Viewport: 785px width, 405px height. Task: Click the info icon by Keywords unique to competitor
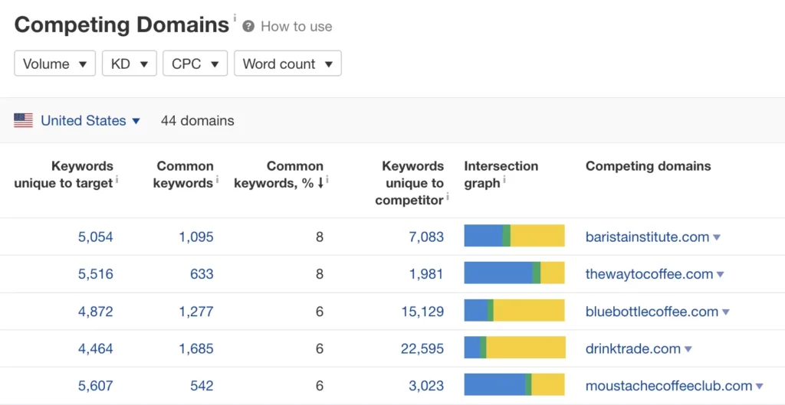click(447, 197)
